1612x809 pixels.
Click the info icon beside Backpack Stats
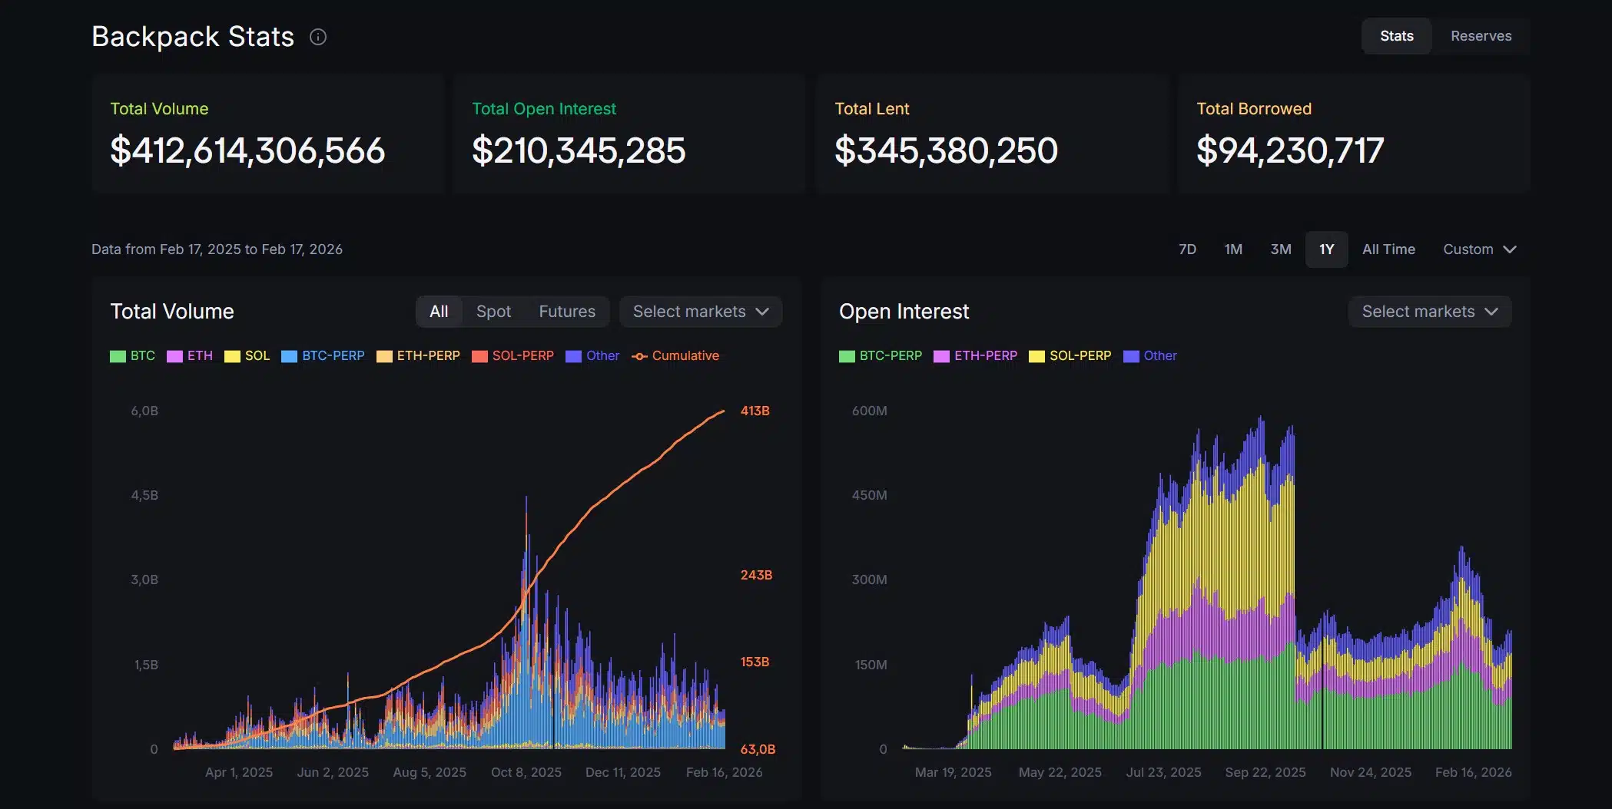coord(318,37)
